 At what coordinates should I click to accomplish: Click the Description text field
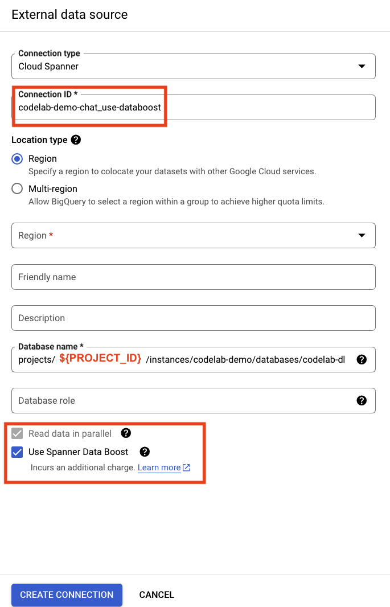click(194, 318)
